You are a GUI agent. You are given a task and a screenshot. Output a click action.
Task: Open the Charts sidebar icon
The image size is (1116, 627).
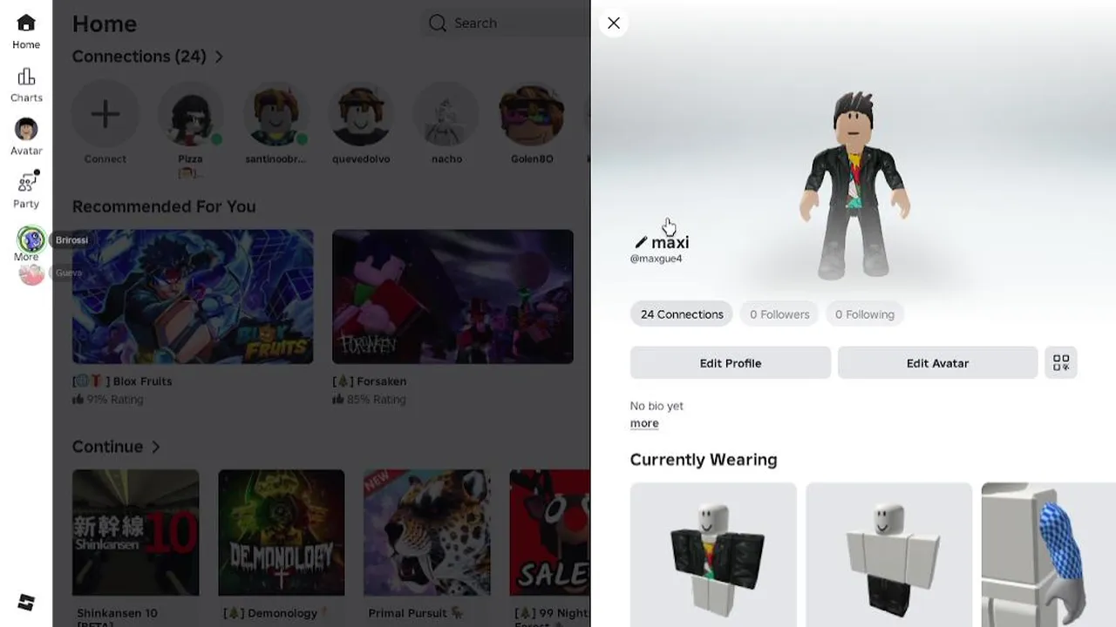click(26, 77)
